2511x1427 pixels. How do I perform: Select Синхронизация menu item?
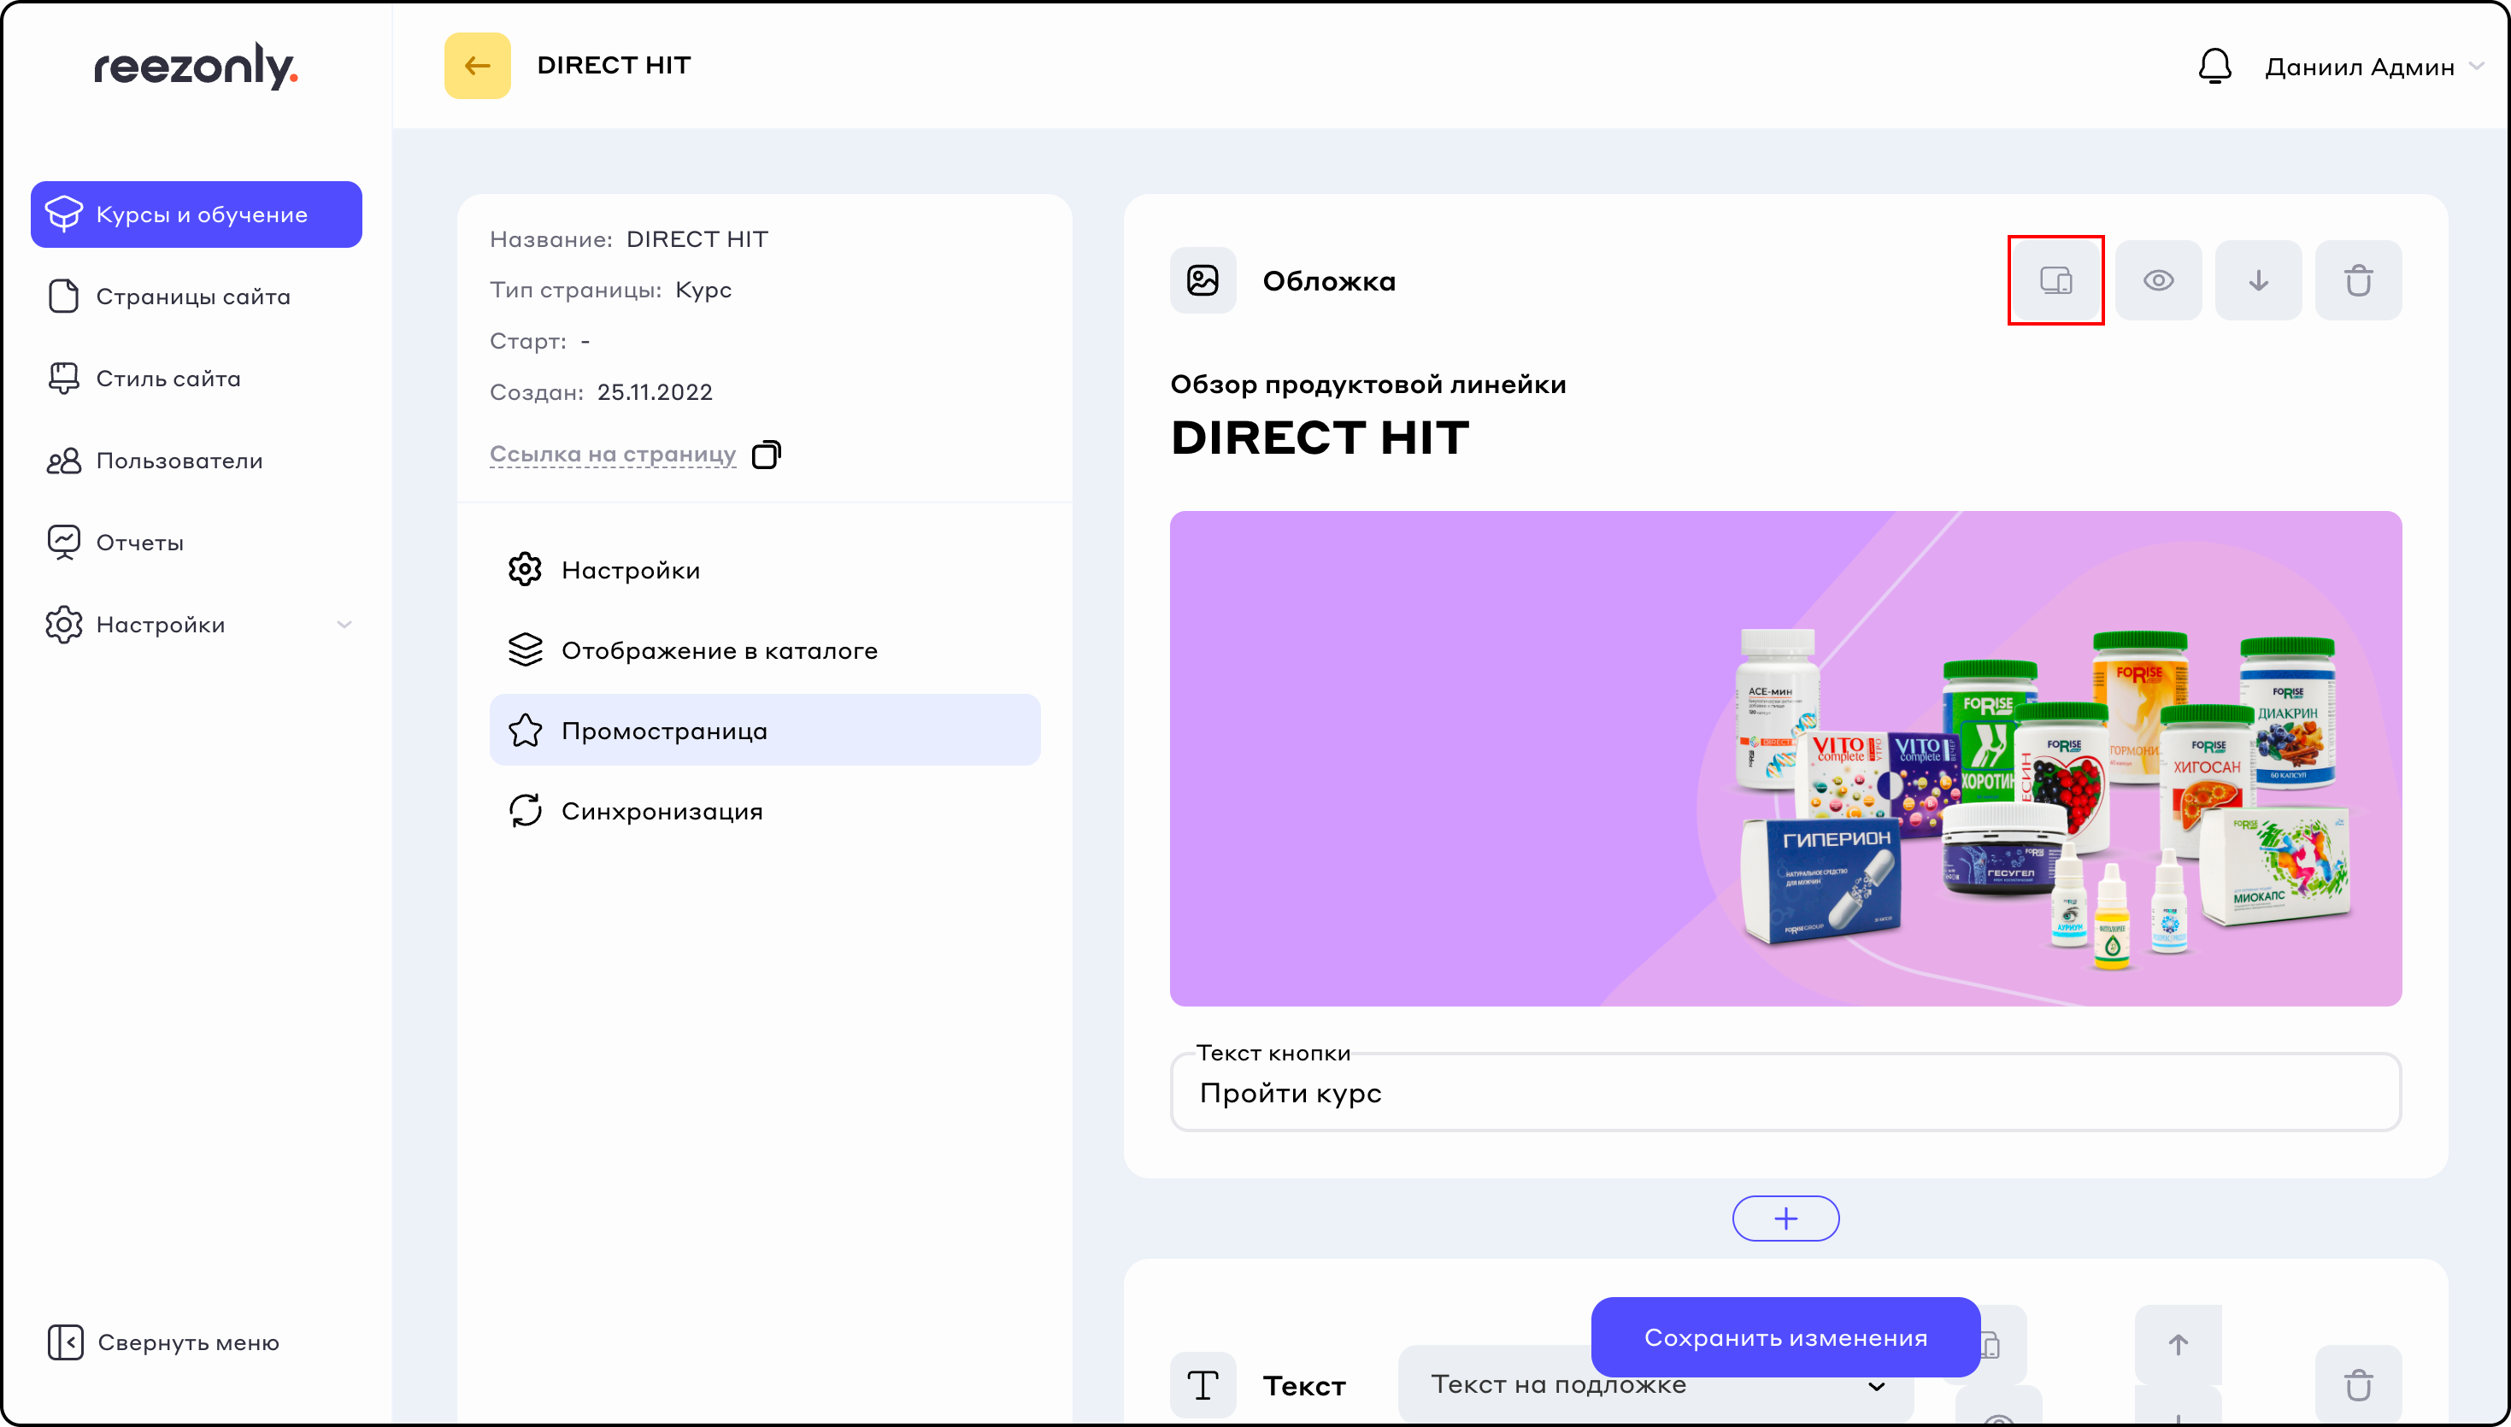point(662,811)
